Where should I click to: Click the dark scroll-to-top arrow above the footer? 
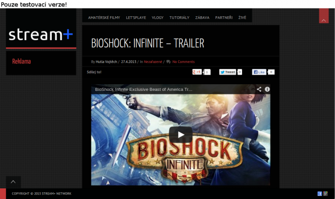click(13, 182)
